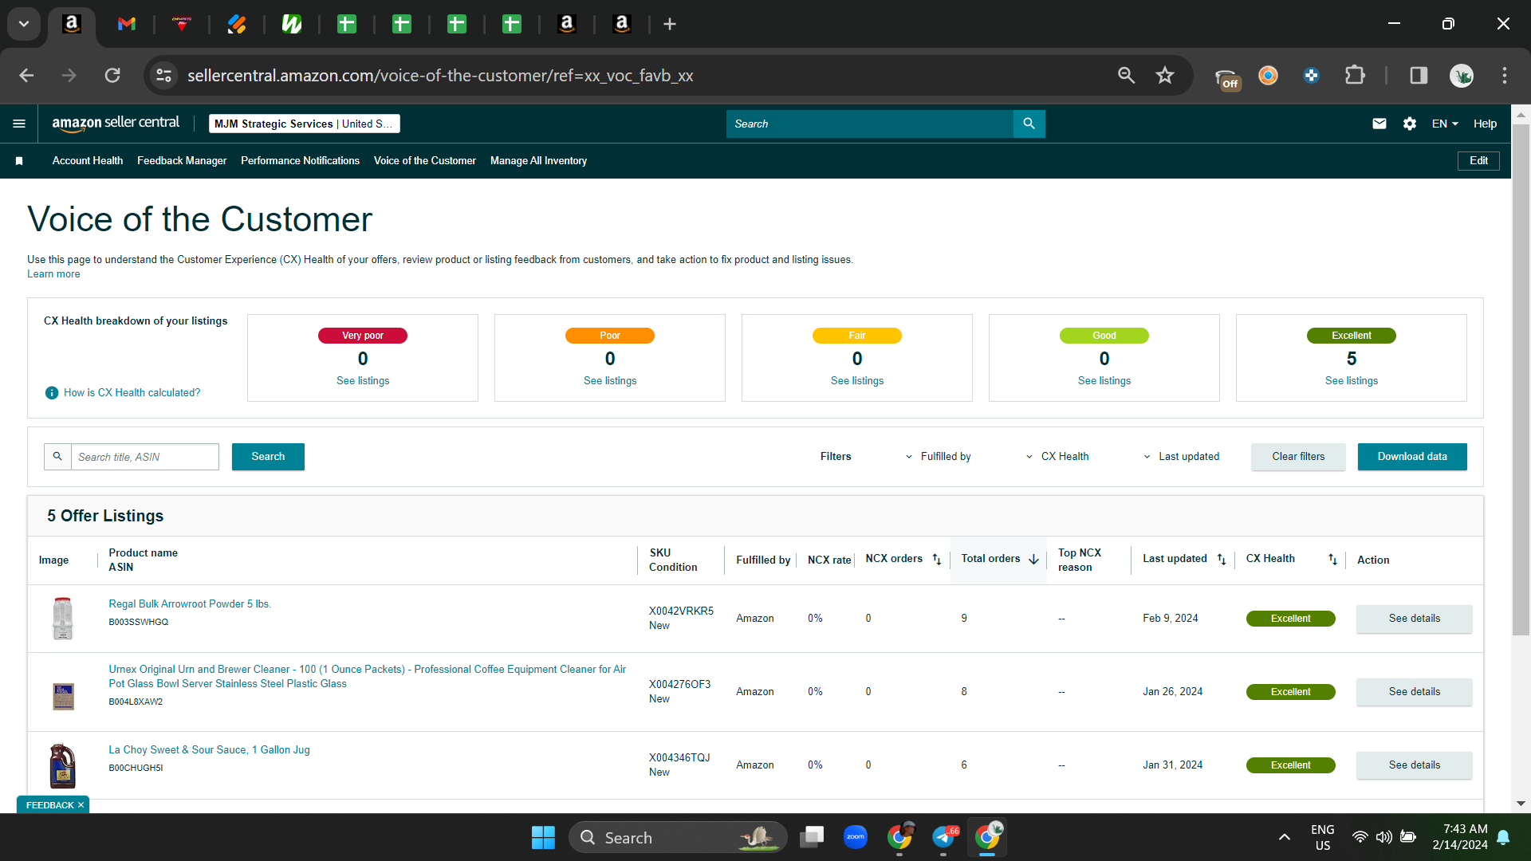Open Account Health menu item
The image size is (1531, 861).
point(88,161)
